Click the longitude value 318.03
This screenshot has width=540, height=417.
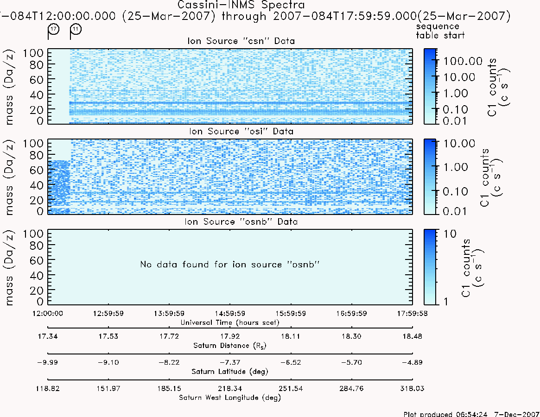click(412, 388)
